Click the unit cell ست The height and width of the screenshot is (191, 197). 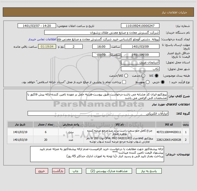point(71,132)
